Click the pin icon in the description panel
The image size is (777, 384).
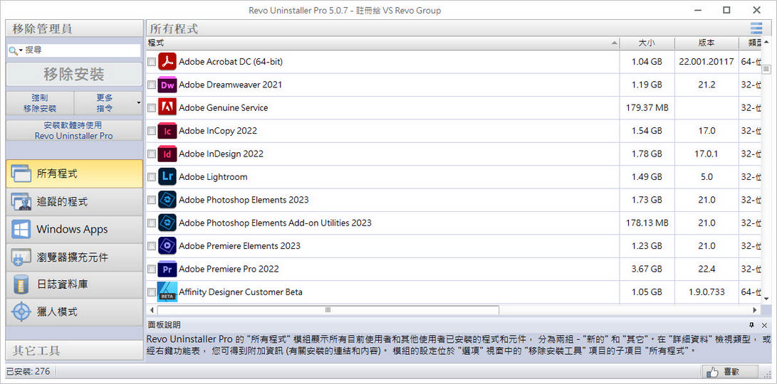click(x=751, y=325)
